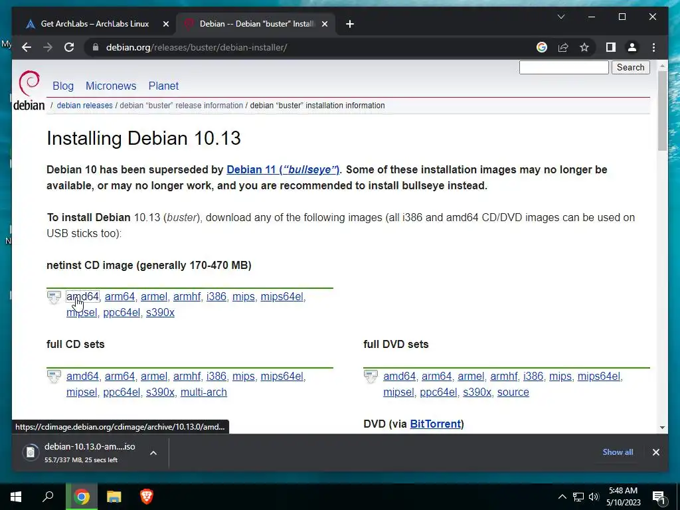Click the full CD sets download icon

pyautogui.click(x=54, y=377)
